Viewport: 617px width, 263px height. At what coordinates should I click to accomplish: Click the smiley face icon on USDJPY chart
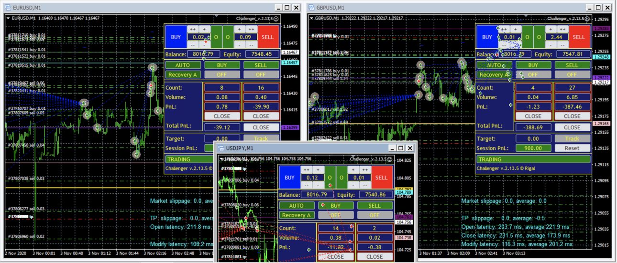pyautogui.click(x=389, y=159)
